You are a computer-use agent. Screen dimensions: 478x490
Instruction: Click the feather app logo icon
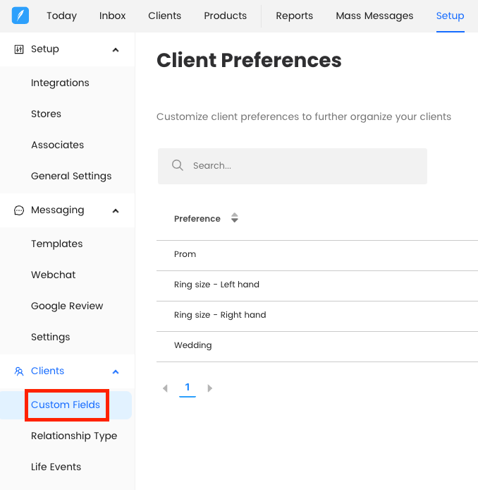(x=20, y=16)
